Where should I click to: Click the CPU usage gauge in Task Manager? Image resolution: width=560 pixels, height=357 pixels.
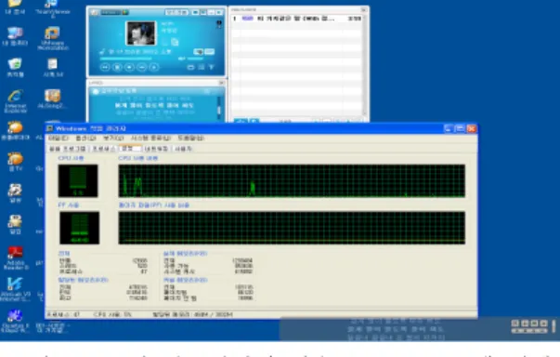[78, 180]
